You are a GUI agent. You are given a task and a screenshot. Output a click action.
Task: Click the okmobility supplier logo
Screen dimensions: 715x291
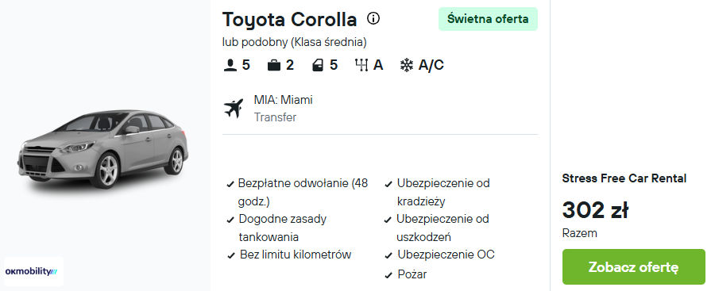tap(33, 271)
